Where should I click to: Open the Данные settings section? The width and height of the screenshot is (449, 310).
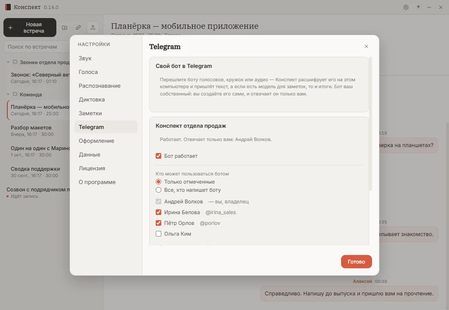(106, 154)
